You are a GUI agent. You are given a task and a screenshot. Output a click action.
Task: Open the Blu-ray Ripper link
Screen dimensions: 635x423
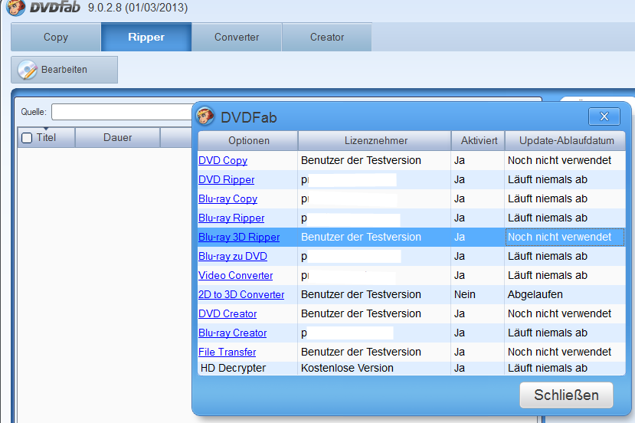231,218
